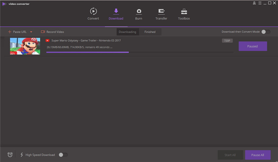Maximize the video converter window
The height and width of the screenshot is (162, 278).
pyautogui.click(x=270, y=3)
